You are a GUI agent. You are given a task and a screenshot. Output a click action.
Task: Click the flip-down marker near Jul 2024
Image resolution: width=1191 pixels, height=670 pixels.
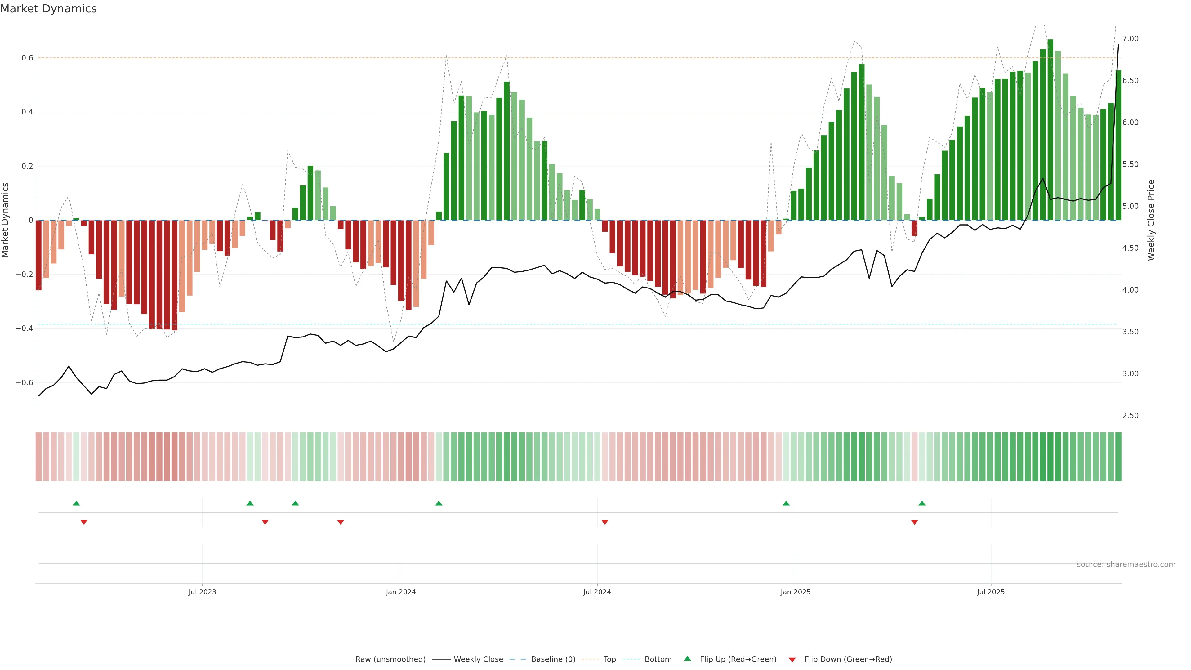click(605, 522)
